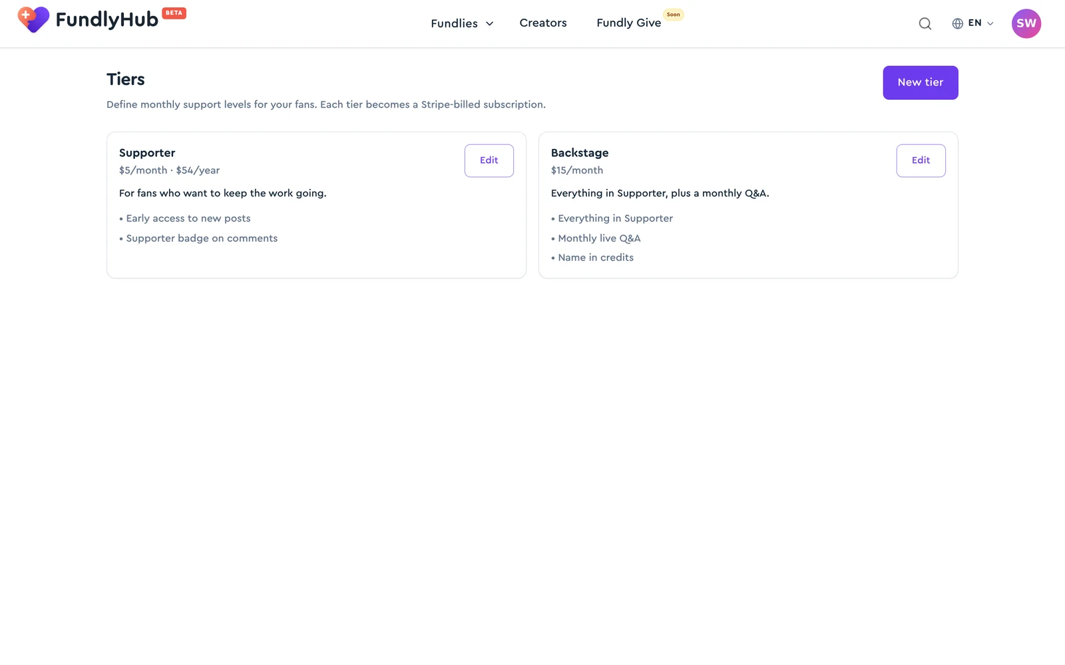The image size is (1065, 665).
Task: Select the Fundlies menu label
Action: 454,23
